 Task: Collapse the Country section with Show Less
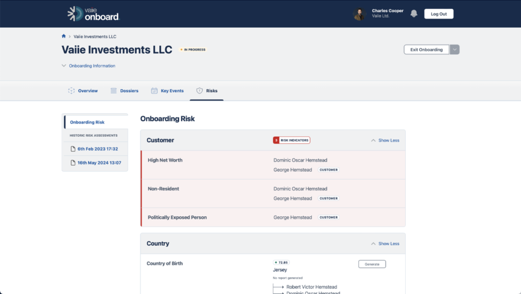385,244
